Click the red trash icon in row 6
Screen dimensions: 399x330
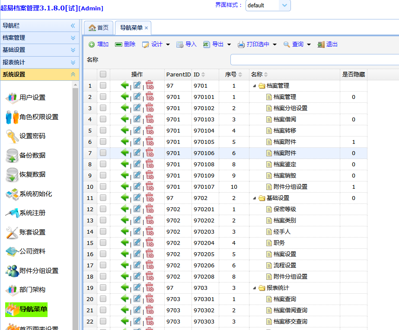pos(150,142)
